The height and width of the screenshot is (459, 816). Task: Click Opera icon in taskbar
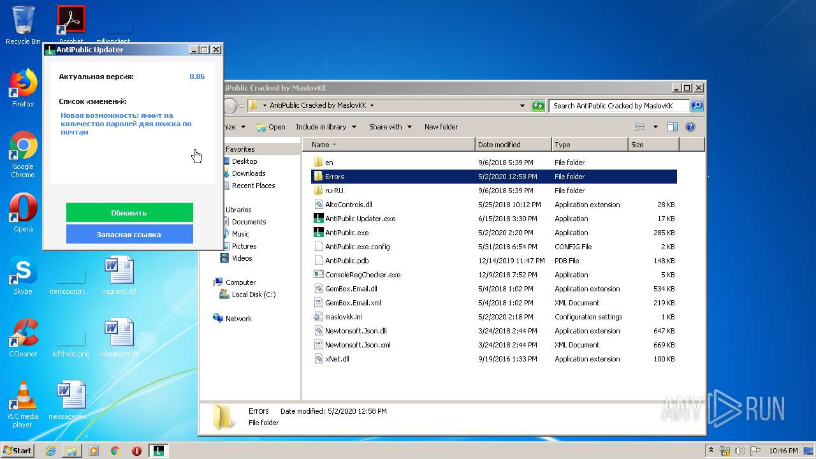pos(136,451)
